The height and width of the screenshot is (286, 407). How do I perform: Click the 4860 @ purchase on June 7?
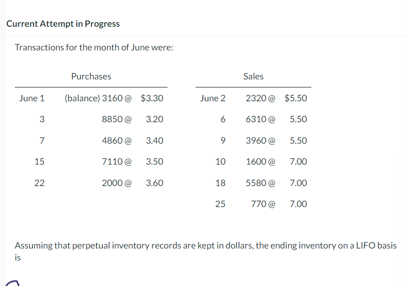[117, 141]
